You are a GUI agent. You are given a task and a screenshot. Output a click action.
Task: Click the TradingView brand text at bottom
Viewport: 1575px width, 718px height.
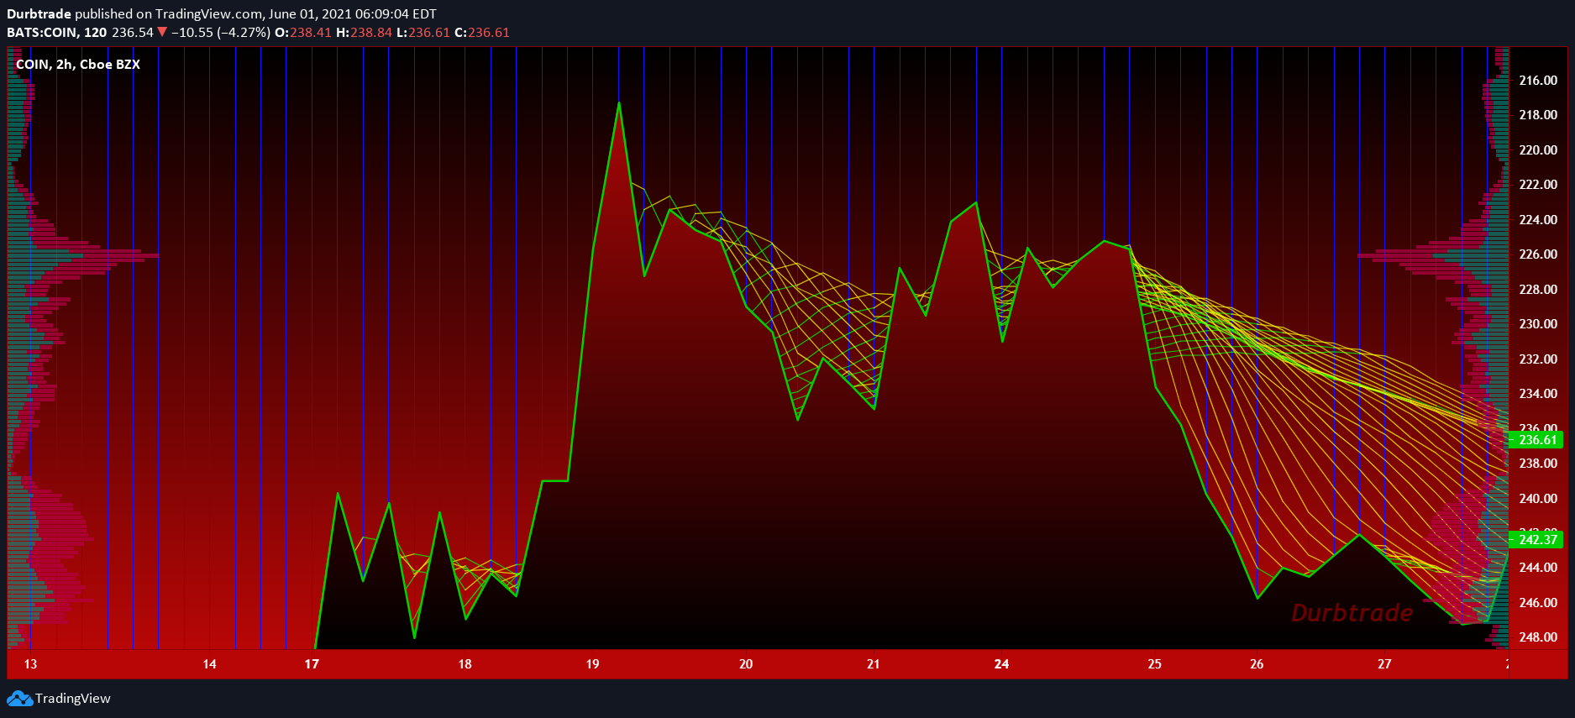73,699
